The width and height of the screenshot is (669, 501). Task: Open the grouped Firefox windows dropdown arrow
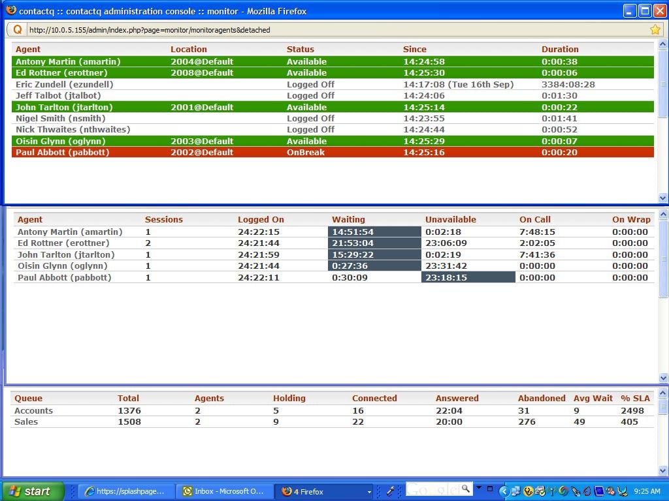(369, 492)
